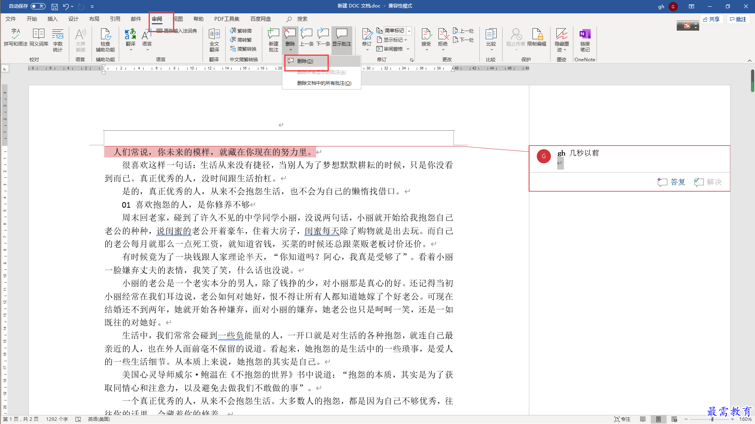The width and height of the screenshot is (755, 424).
Task: Open the gh account avatar
Action: tap(673, 6)
